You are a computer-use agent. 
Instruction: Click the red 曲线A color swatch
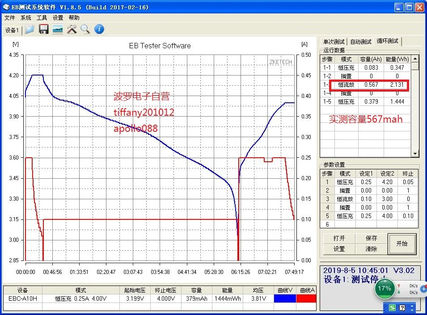(306, 298)
